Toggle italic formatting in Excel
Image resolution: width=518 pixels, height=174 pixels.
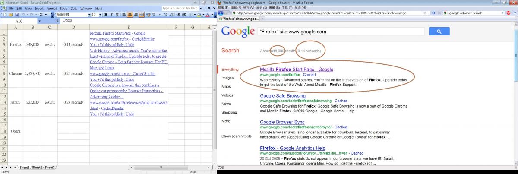(111, 15)
